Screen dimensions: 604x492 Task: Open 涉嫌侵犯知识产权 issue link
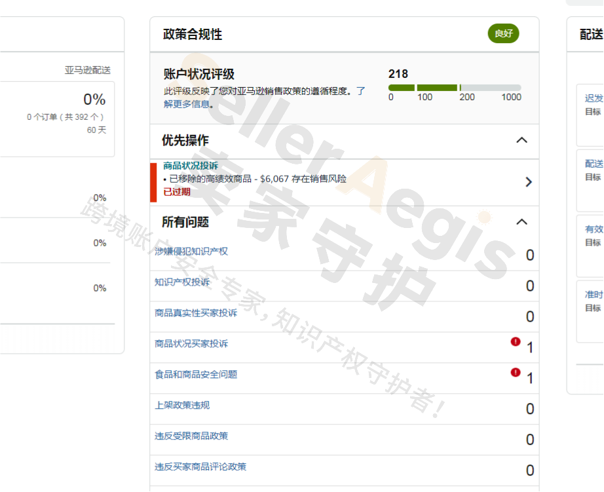191,252
